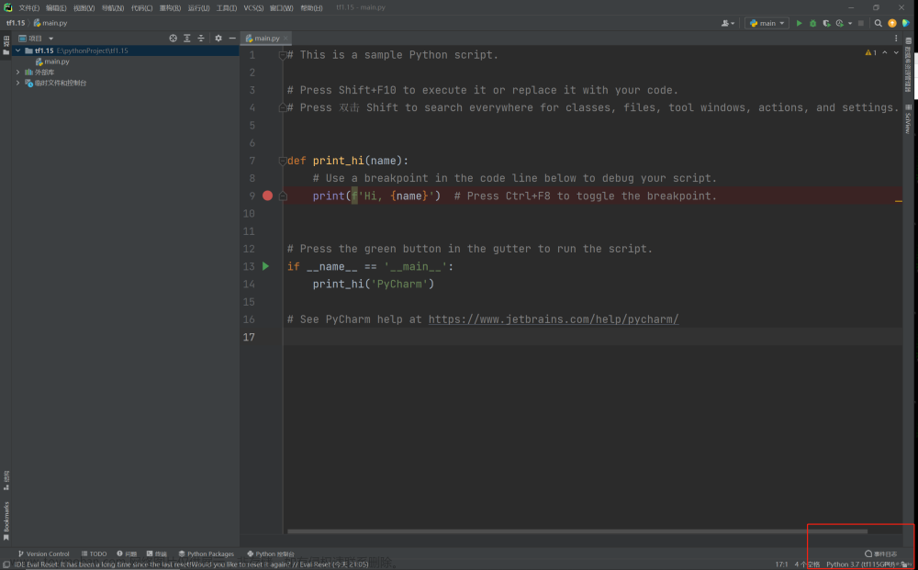Image resolution: width=918 pixels, height=570 pixels.
Task: Open Search Everywhere magnifier icon
Action: tap(879, 24)
